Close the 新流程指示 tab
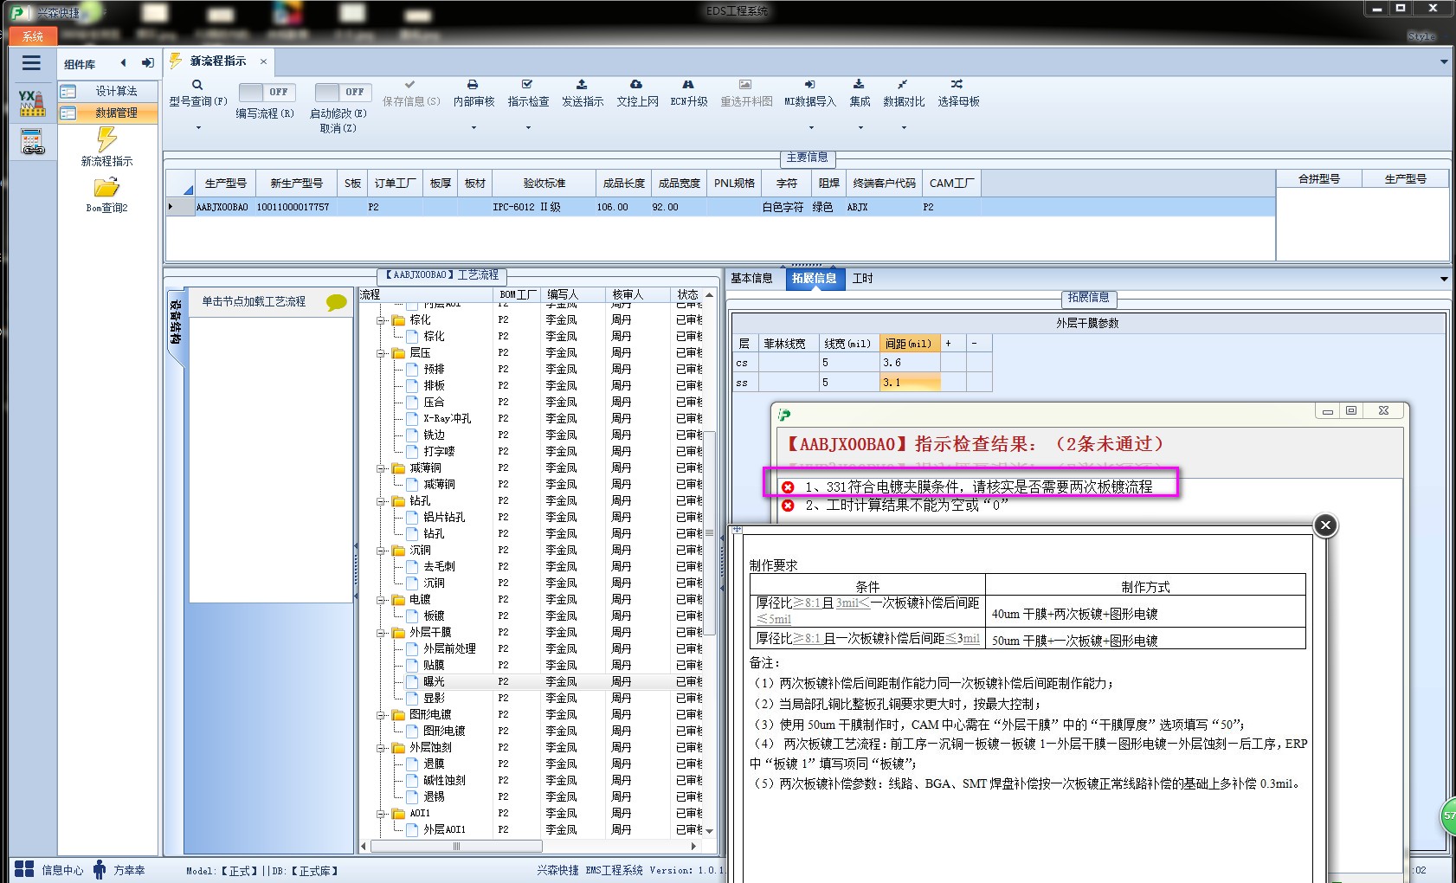Screen dimensions: 1456x883 click(x=263, y=61)
